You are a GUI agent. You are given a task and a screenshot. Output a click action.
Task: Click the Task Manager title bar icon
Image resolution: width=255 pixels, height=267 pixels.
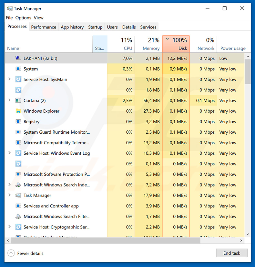coord(10,8)
